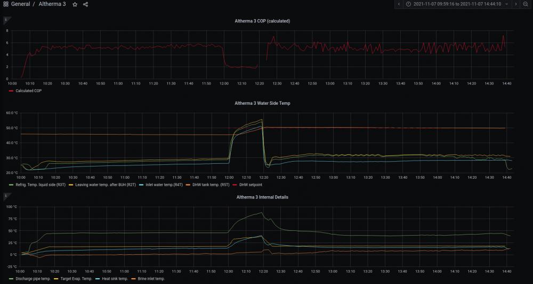Open color swatch for DHW tank temp.

[188, 185]
